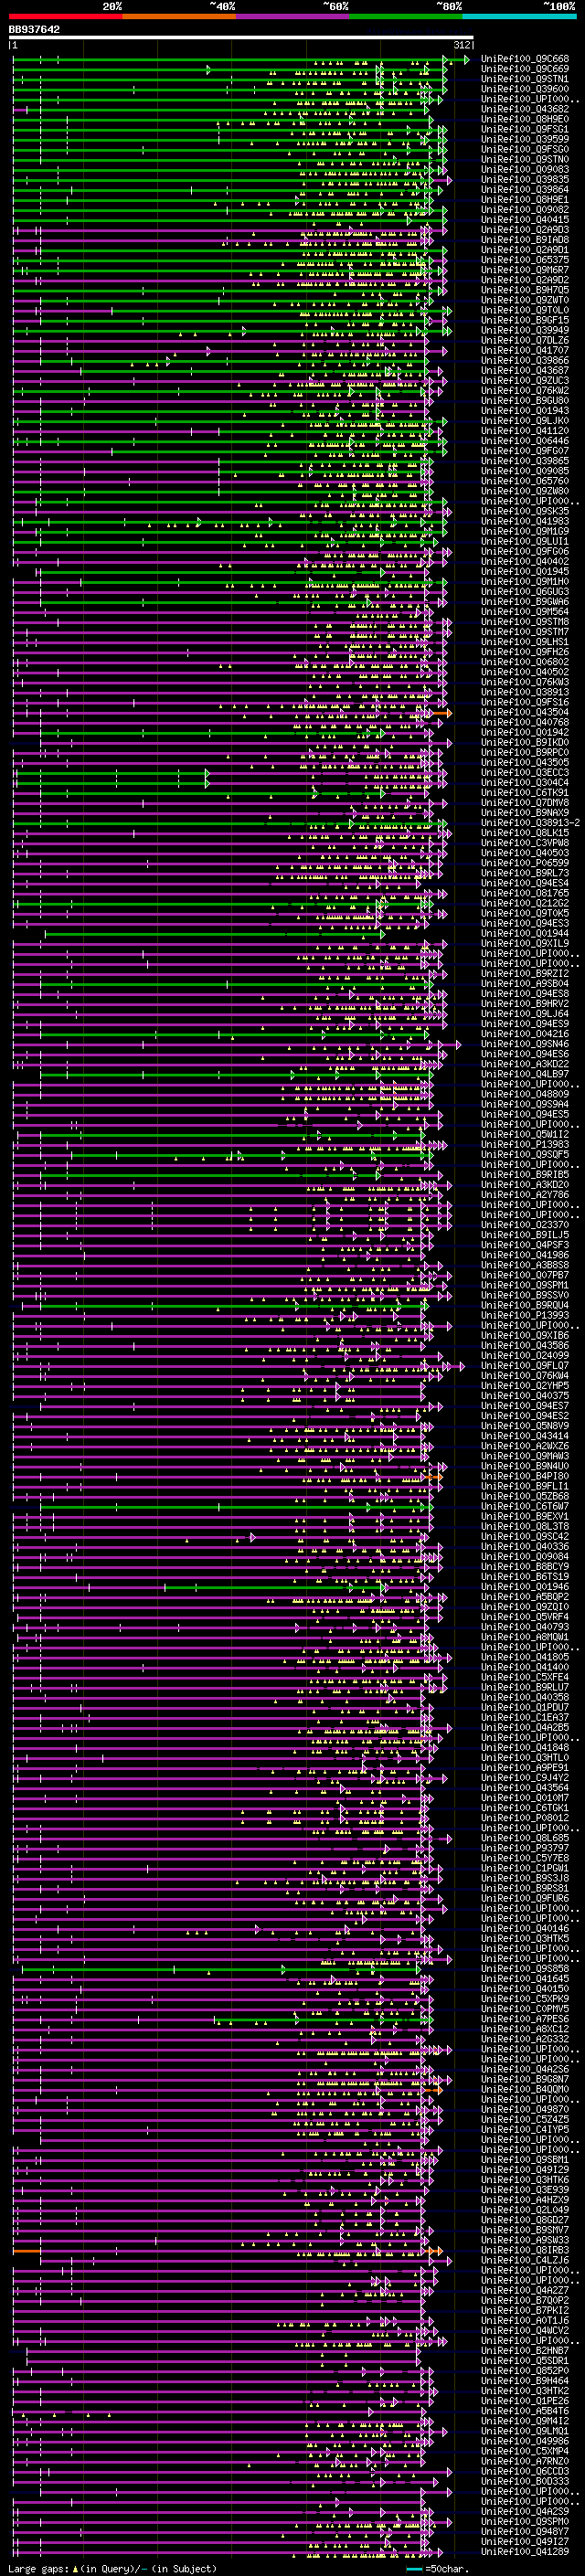585x2576 pixels.
Task: Select the UniRef100_P13993 label
Action: (525, 1315)
